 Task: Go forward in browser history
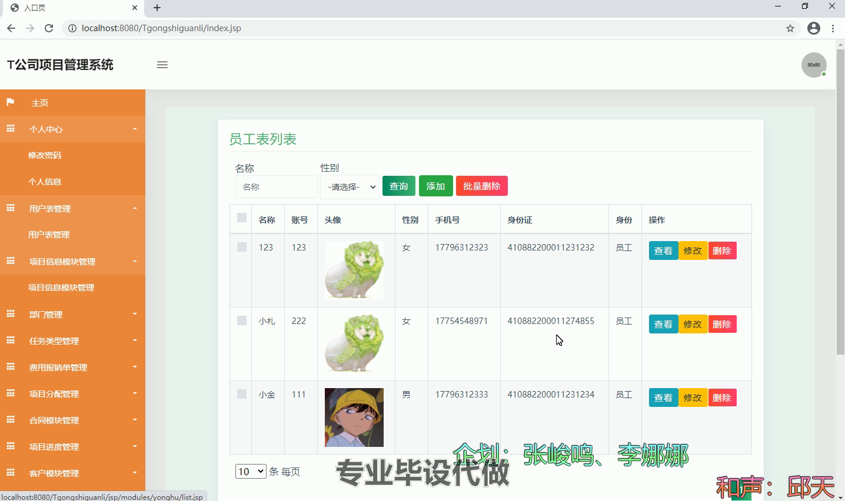[30, 28]
